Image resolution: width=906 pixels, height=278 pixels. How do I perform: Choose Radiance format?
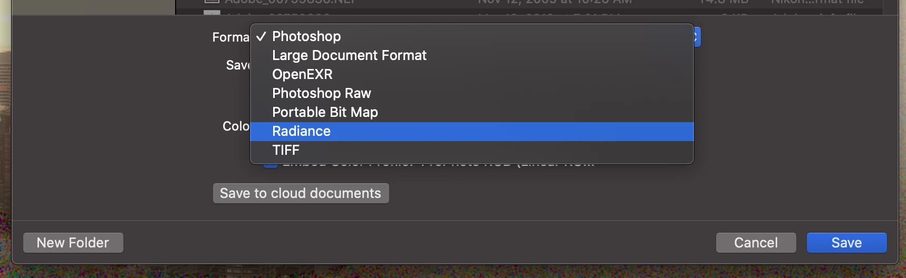[471, 131]
